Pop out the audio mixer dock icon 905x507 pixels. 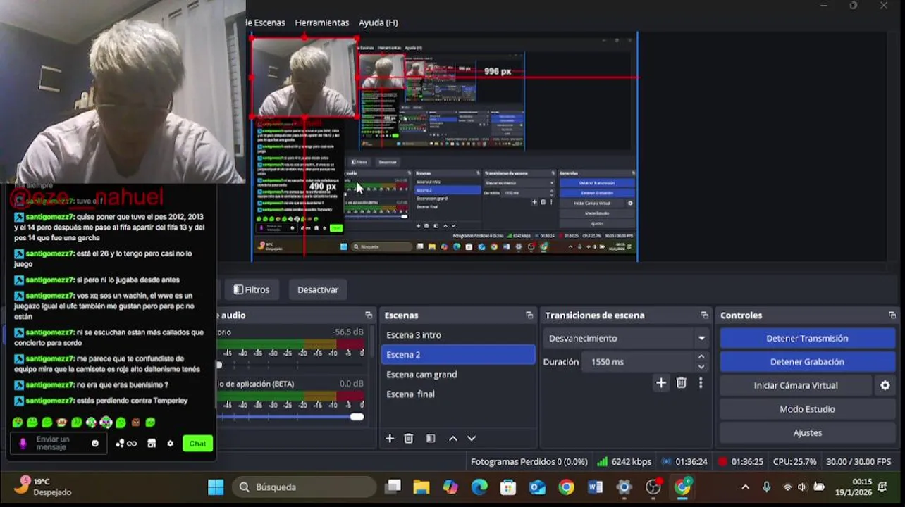click(369, 315)
